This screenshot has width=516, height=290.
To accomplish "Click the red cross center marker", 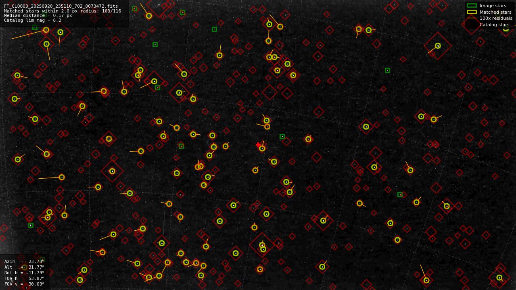I will point(258,145).
